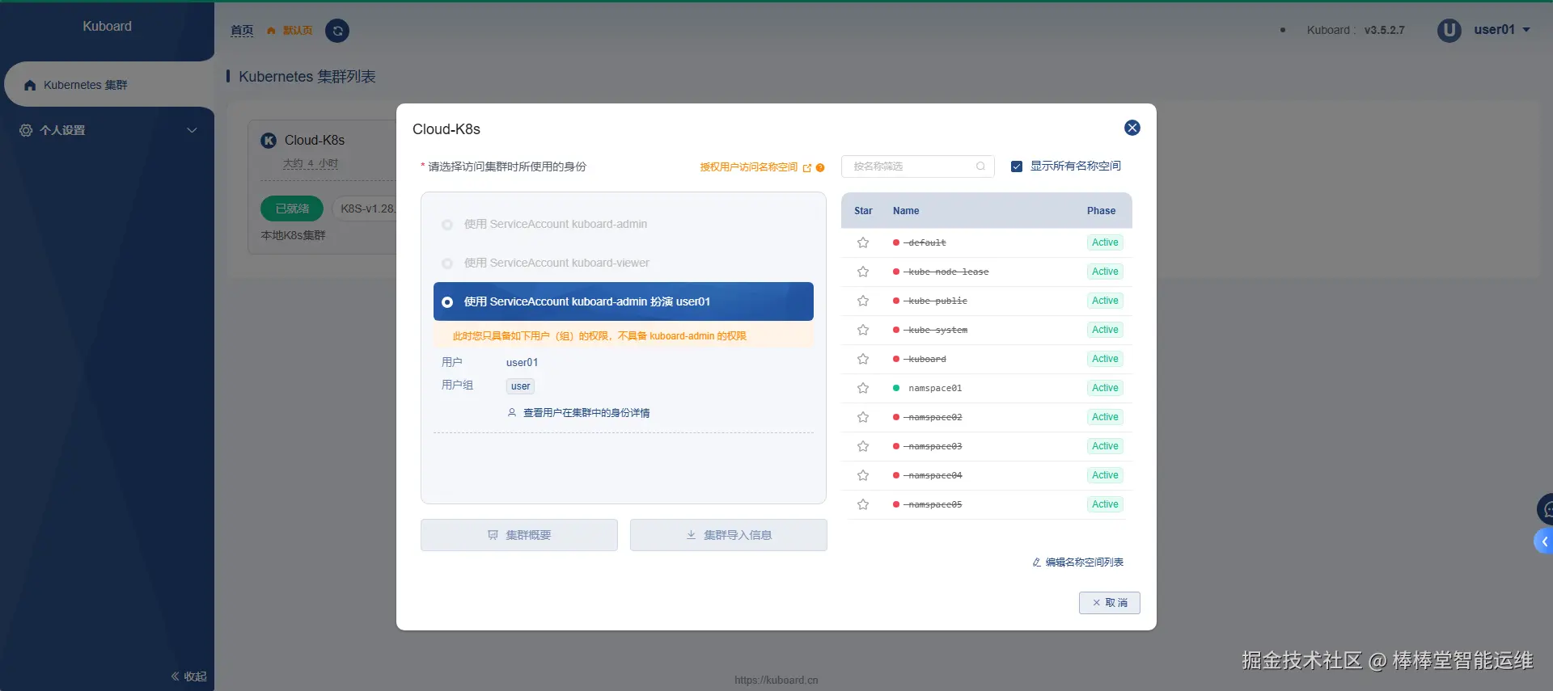Click the orange help question icon
1553x691 pixels.
(820, 167)
